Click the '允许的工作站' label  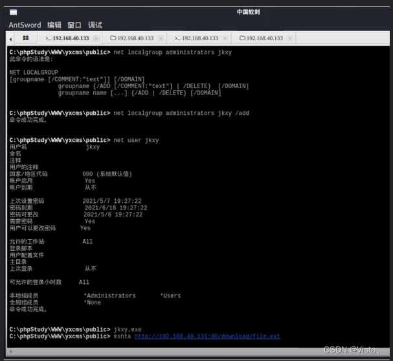tap(27, 242)
